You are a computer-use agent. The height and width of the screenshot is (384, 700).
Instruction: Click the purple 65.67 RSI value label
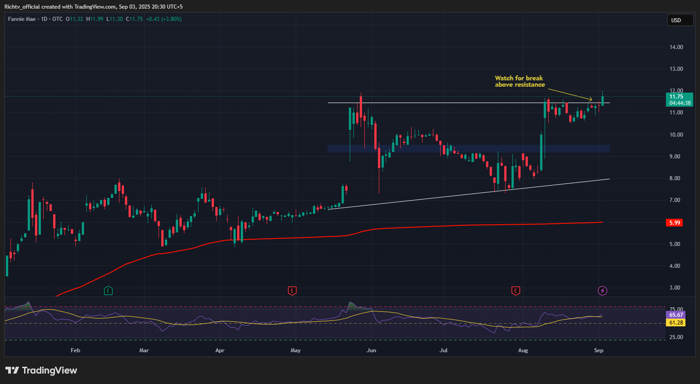[676, 315]
